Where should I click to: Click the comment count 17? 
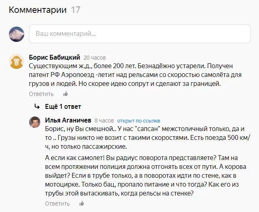coord(76,10)
